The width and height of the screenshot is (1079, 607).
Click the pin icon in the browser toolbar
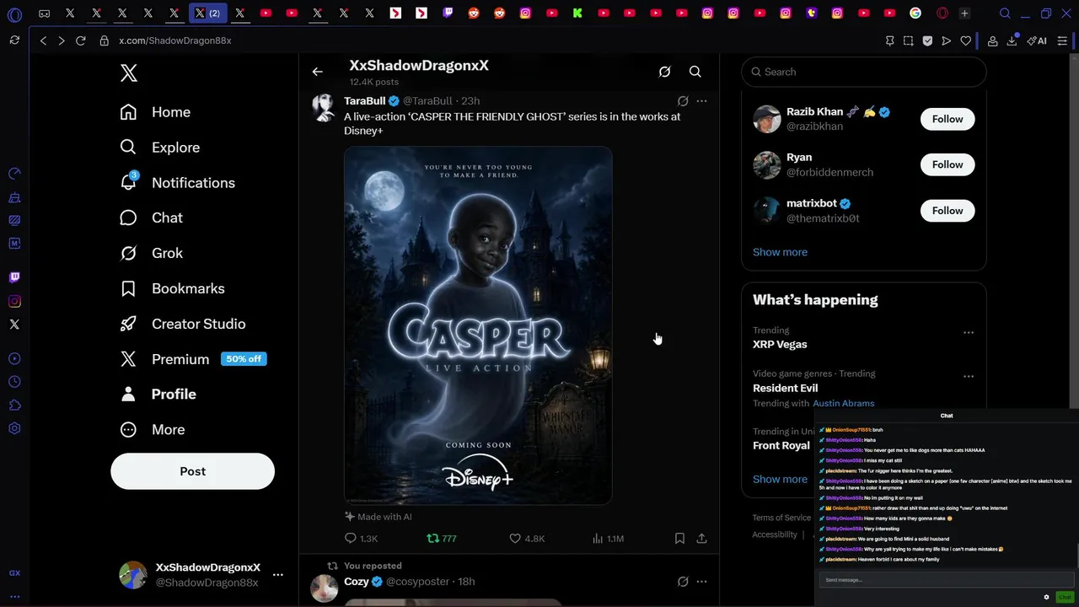click(889, 40)
